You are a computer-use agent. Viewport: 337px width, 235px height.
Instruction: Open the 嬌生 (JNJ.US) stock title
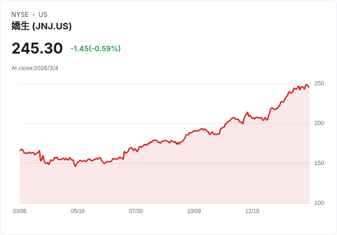pos(42,26)
